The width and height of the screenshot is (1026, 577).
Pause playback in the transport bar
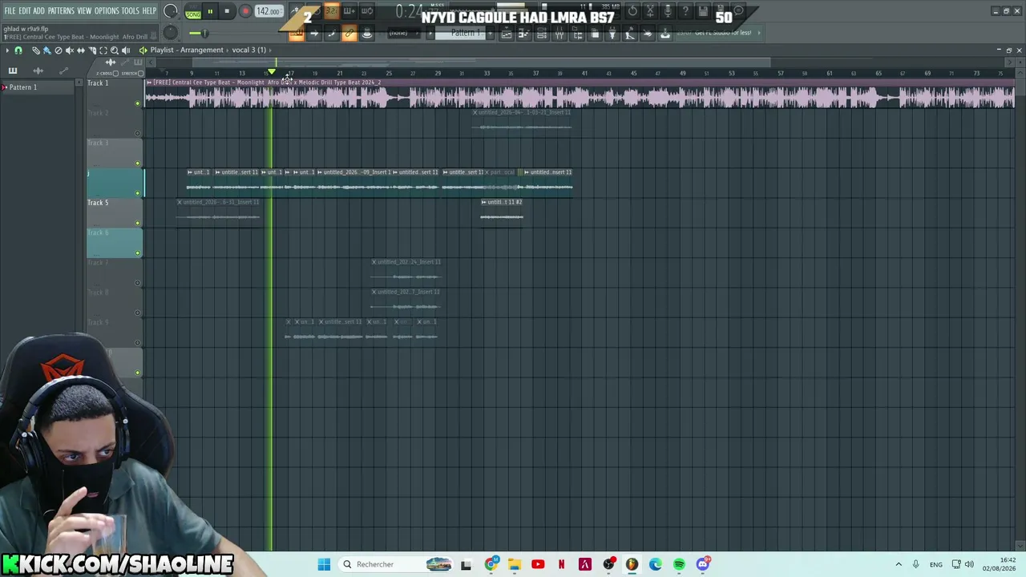pos(210,12)
